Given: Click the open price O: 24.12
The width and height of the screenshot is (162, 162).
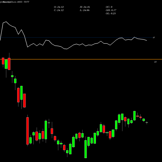Looking at the screenshot, I should (59, 7).
